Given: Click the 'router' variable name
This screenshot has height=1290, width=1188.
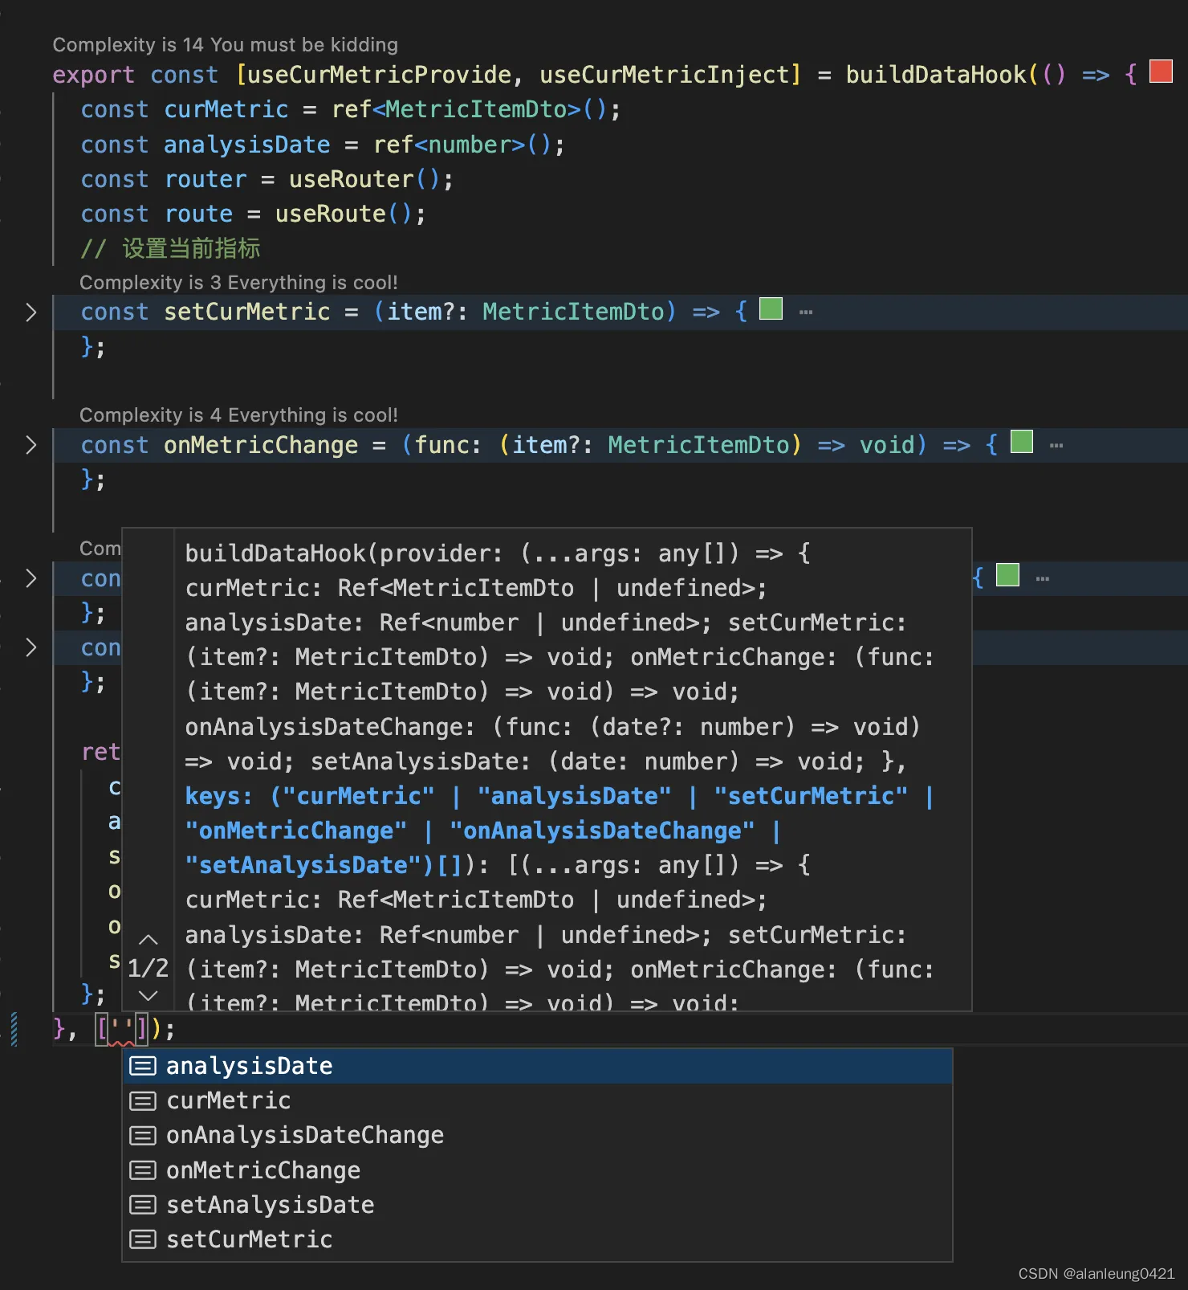Looking at the screenshot, I should [x=205, y=180].
